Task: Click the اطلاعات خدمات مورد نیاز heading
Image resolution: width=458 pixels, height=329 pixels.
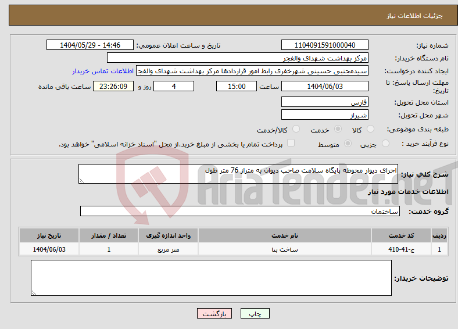Action: pyautogui.click(x=408, y=192)
